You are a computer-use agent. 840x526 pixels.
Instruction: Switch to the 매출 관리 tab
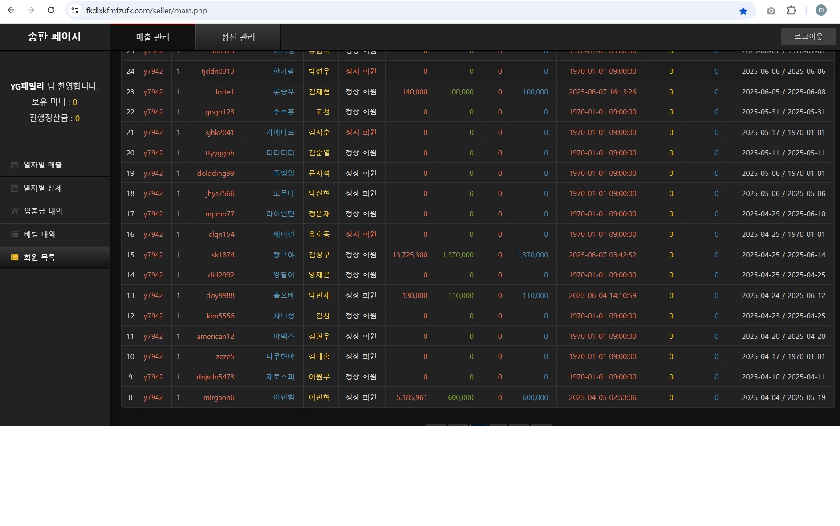(153, 37)
